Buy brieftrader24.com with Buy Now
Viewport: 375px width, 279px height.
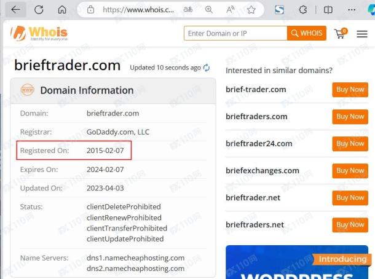350,144
